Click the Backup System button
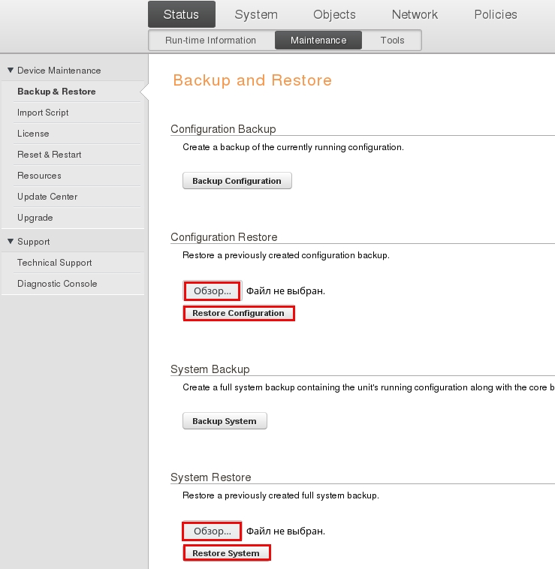The width and height of the screenshot is (555, 569). [225, 421]
